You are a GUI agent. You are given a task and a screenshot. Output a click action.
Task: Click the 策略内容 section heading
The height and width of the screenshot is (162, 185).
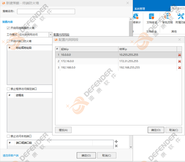7,22
